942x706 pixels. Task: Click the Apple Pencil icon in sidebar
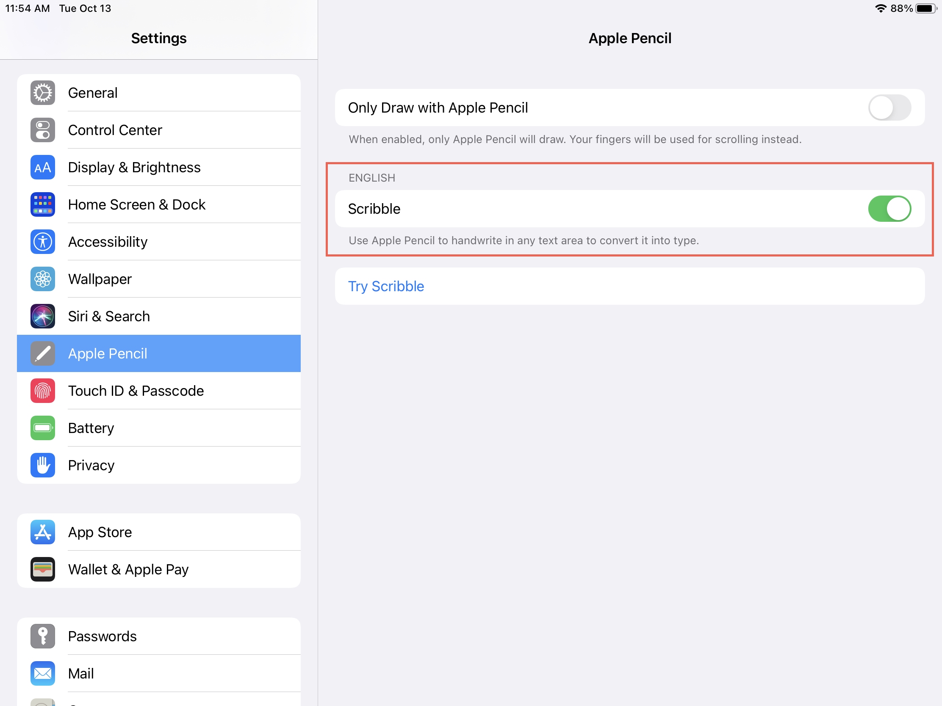click(x=43, y=354)
